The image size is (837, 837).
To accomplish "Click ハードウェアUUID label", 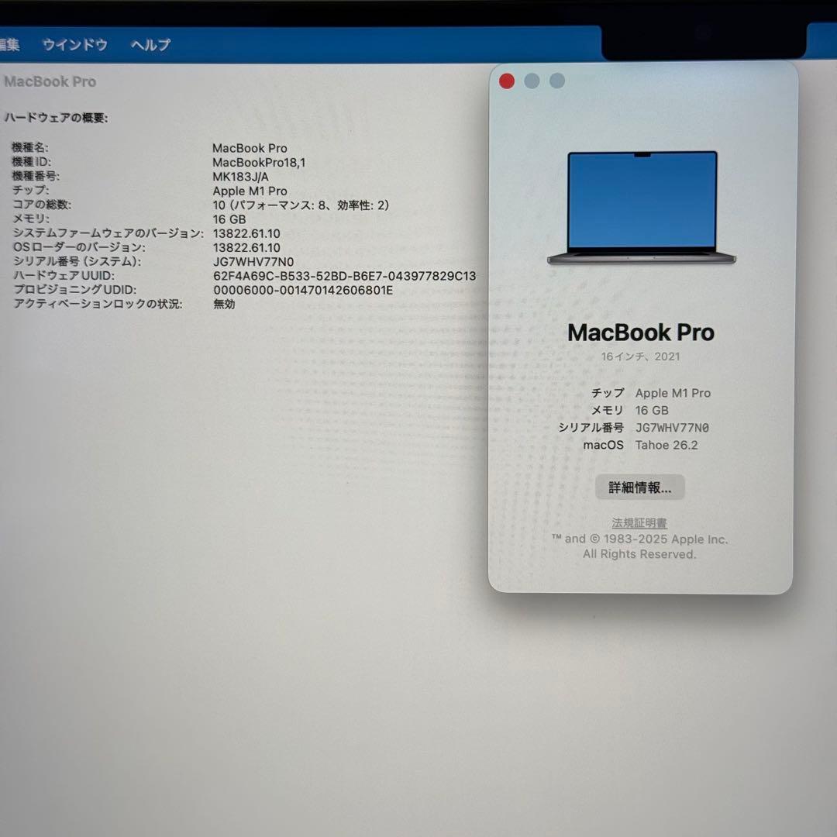I will (64, 275).
